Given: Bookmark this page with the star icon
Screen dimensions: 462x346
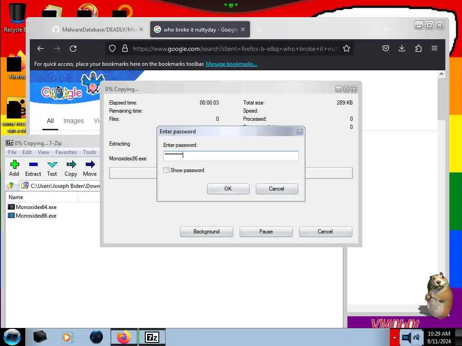Looking at the screenshot, I should click(346, 49).
